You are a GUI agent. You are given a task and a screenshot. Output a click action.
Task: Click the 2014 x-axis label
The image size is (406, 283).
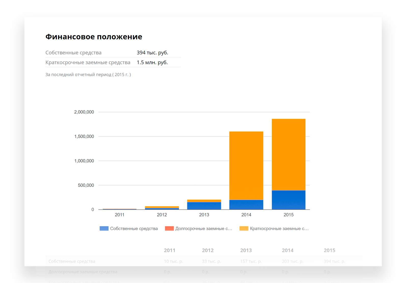point(246,215)
